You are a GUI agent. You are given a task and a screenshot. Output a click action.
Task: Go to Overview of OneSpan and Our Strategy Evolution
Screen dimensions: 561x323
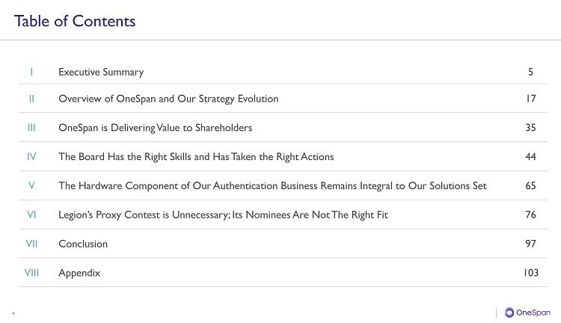point(168,99)
